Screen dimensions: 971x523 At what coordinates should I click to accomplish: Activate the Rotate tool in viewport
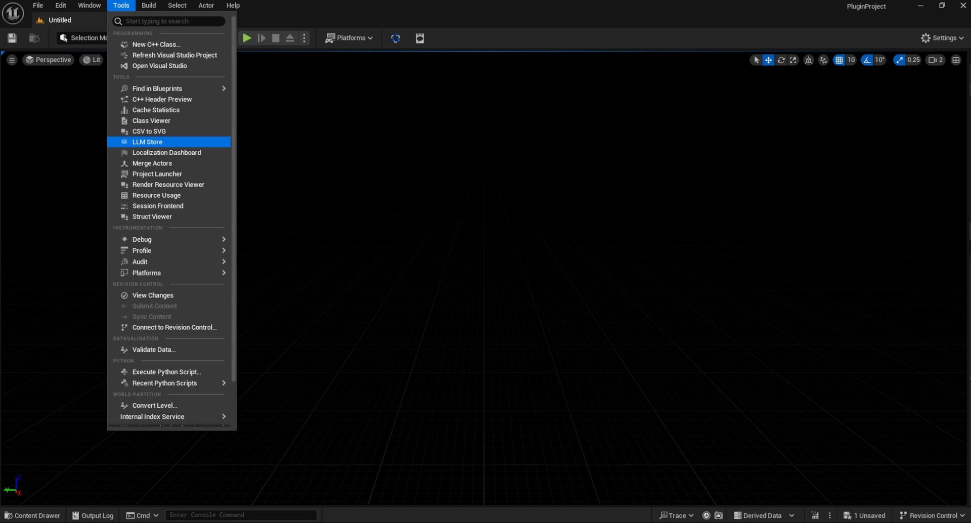(x=781, y=60)
